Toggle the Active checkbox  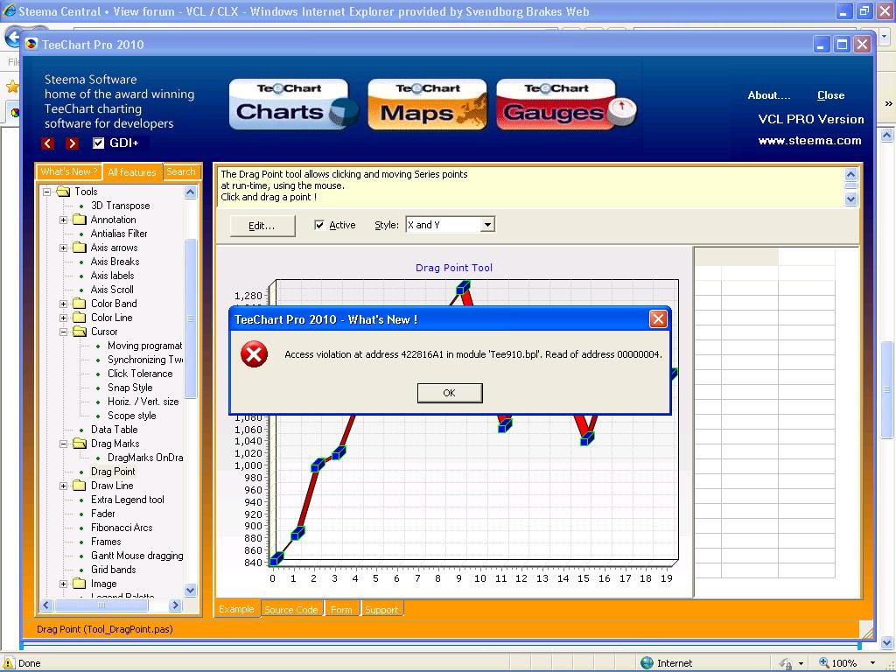319,225
